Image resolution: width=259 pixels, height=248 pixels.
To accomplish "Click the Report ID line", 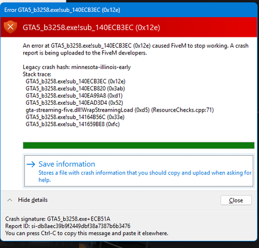I will (x=68, y=226).
